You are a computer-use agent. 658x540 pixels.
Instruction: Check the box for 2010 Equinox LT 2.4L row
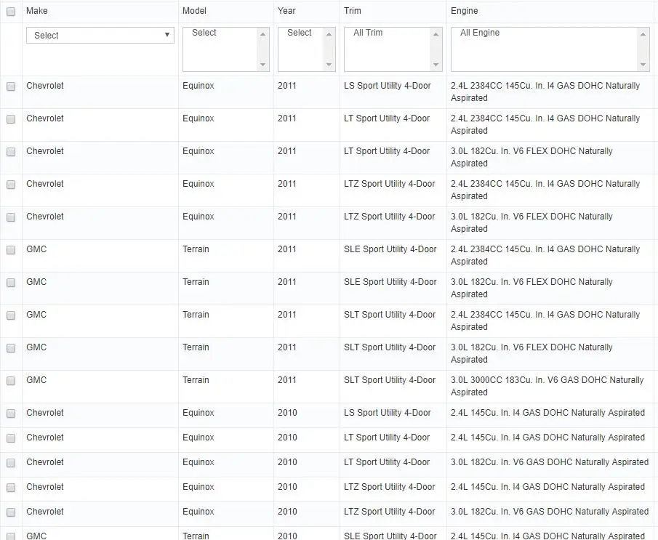point(11,438)
